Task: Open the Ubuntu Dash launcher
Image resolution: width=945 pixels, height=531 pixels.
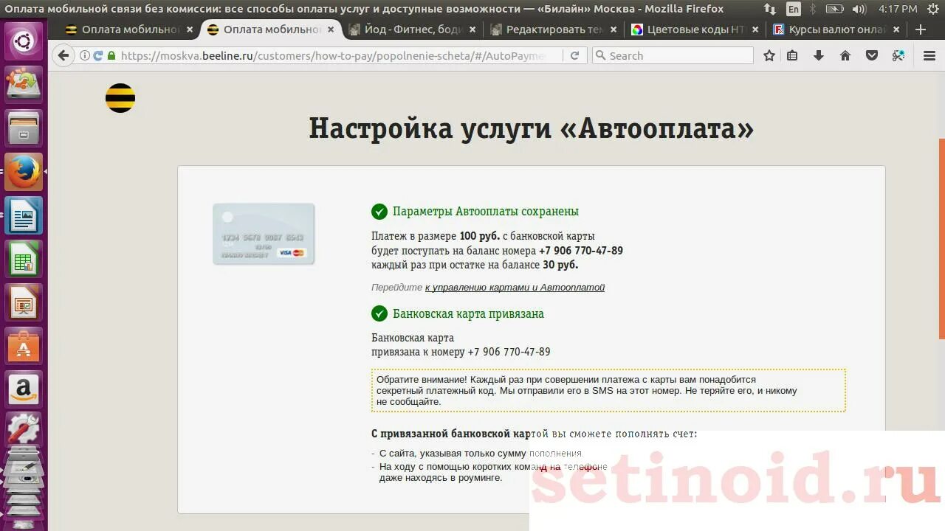Action: pyautogui.click(x=24, y=41)
